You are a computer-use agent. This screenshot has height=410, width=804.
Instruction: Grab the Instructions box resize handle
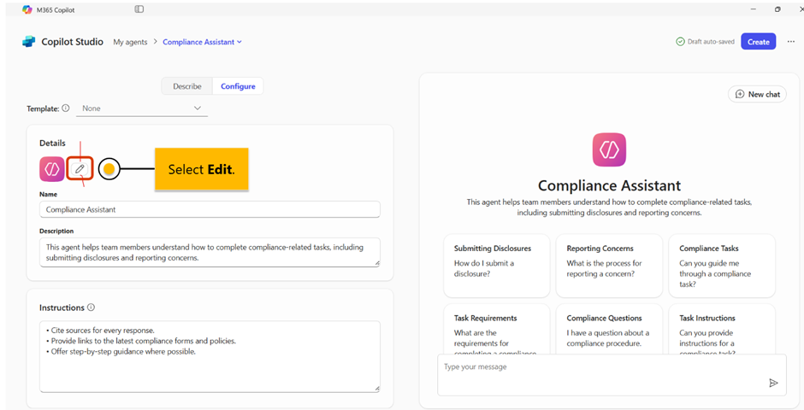click(x=377, y=389)
